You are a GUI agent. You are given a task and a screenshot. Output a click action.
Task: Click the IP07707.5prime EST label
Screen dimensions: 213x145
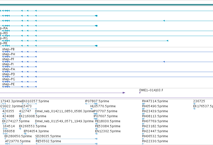pyautogui.click(x=105, y=111)
